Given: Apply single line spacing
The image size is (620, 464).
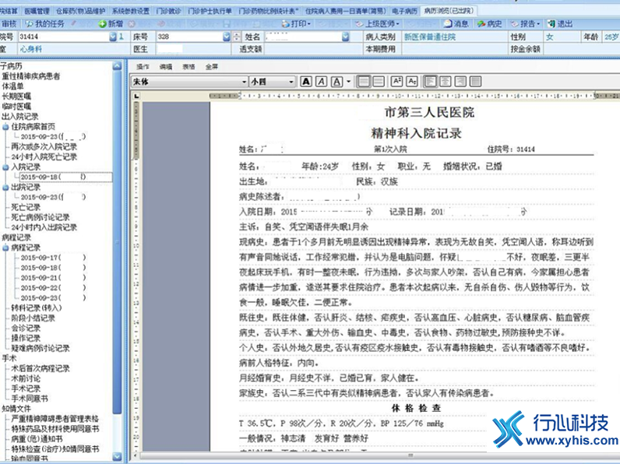Looking at the screenshot, I should pyautogui.click(x=364, y=82).
